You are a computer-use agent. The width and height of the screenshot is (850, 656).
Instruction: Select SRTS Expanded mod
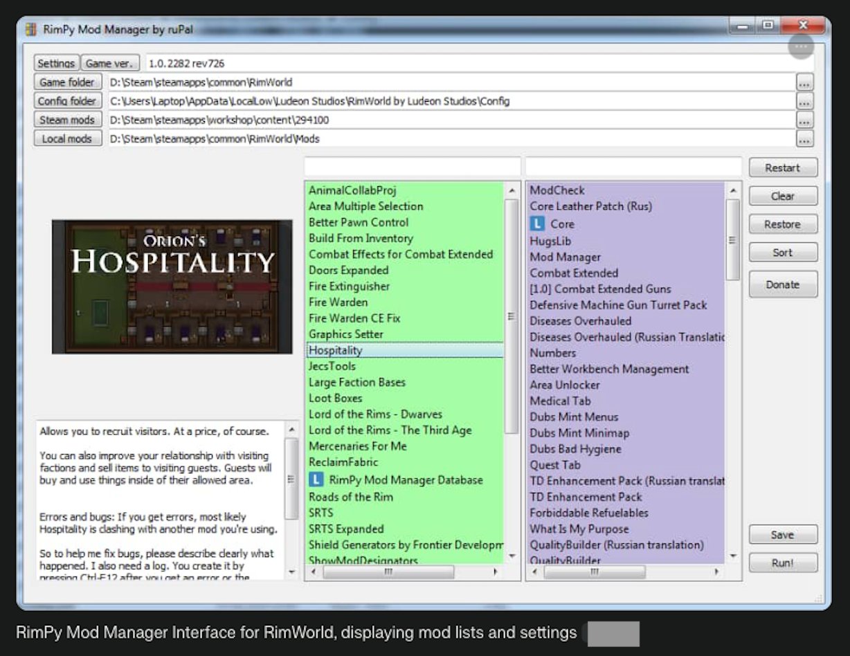click(x=346, y=529)
